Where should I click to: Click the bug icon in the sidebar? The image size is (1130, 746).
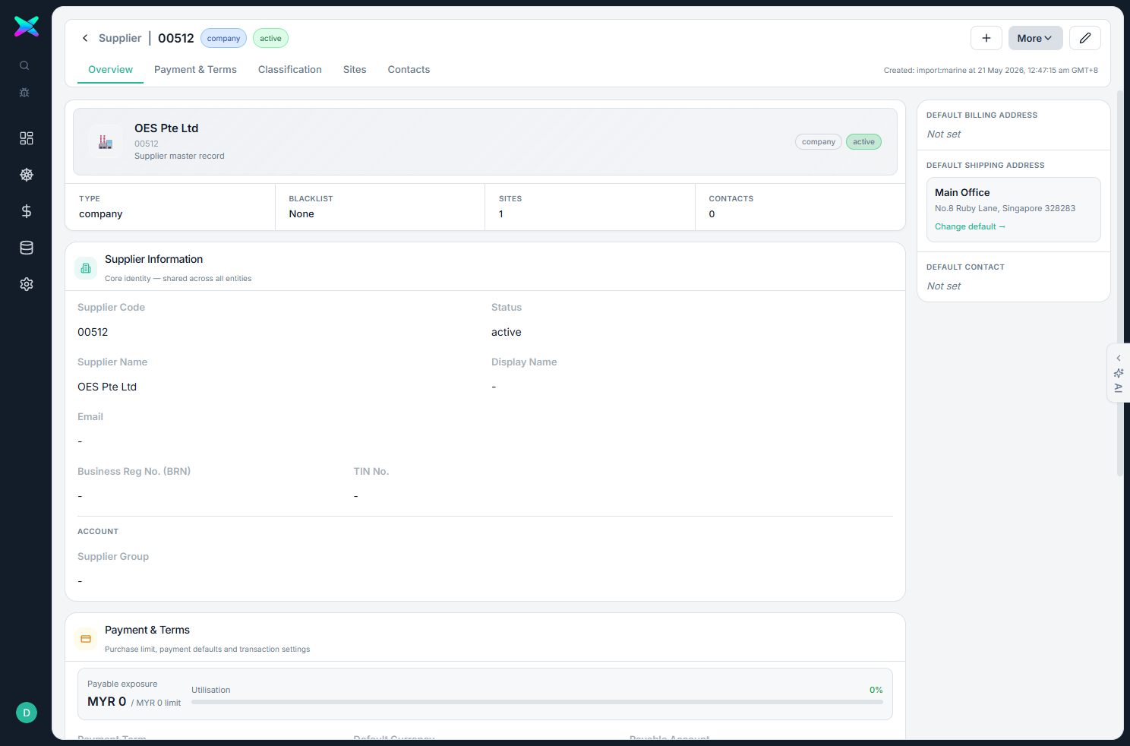pos(24,92)
